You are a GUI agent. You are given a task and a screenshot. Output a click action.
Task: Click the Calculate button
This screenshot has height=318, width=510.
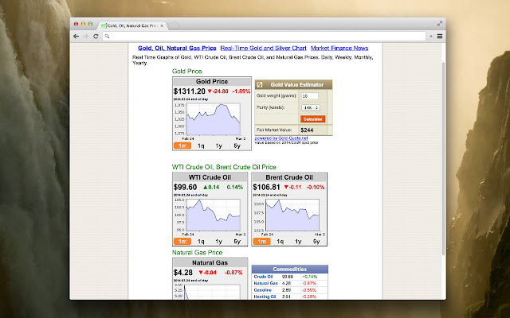312,119
